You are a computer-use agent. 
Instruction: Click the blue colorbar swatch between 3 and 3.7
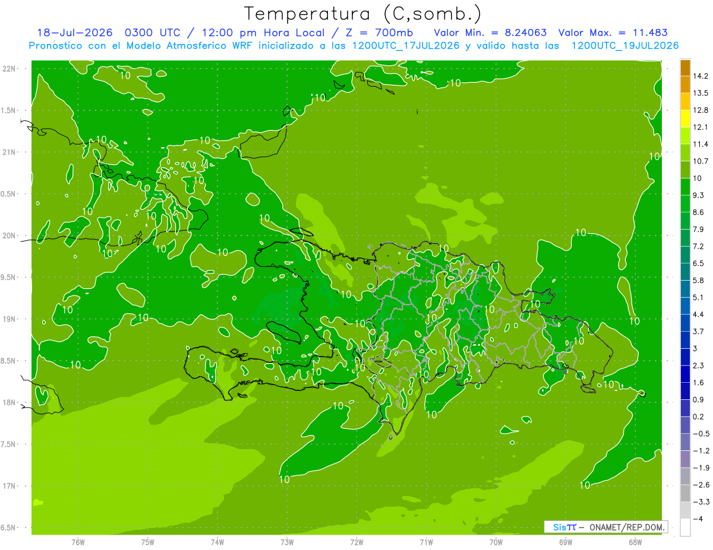(685, 340)
